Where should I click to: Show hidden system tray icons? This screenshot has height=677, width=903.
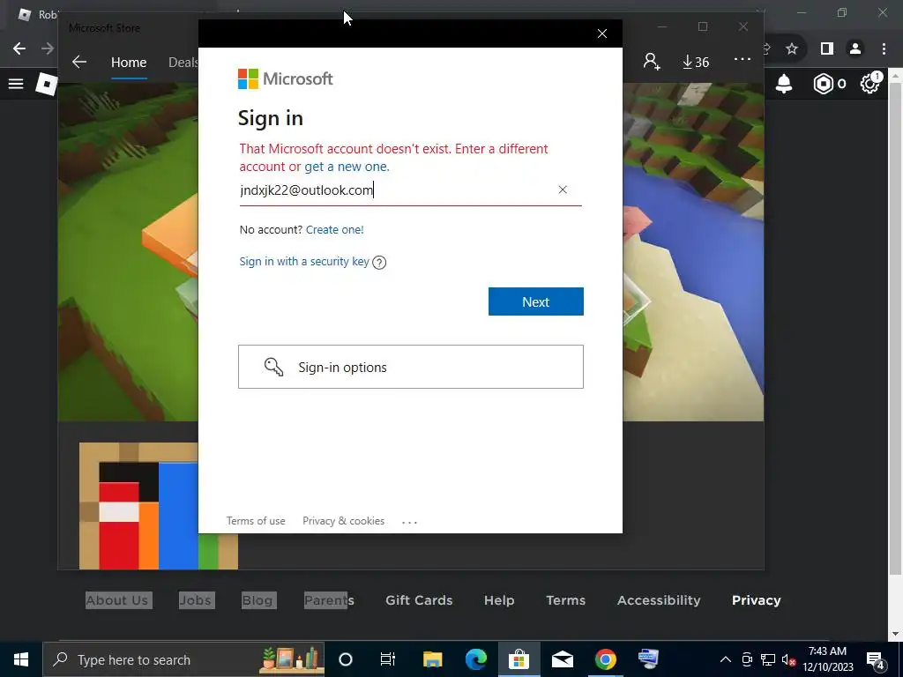(726, 659)
